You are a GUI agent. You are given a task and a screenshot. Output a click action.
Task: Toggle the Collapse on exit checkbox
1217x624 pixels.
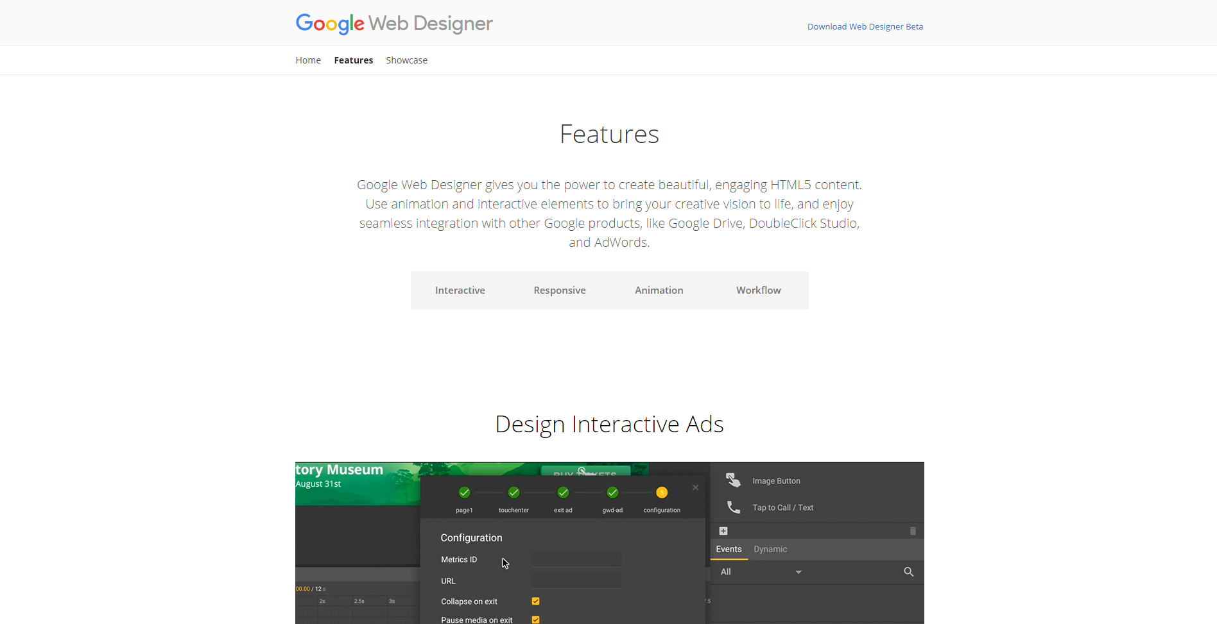coord(535,601)
